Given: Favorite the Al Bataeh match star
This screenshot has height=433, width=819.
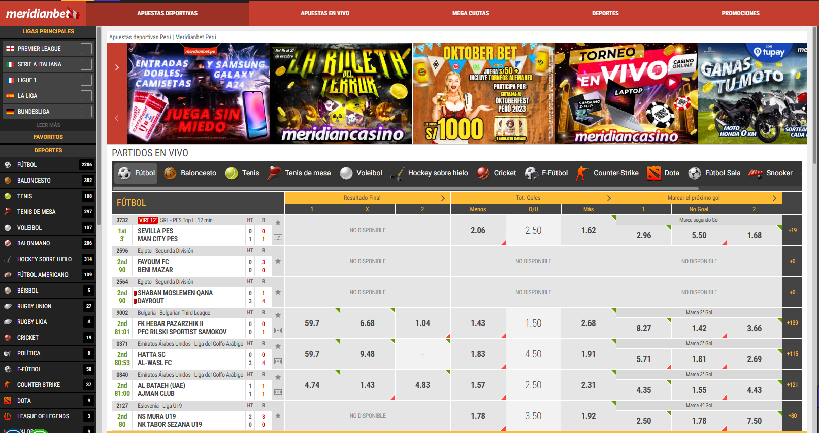Looking at the screenshot, I should [278, 377].
